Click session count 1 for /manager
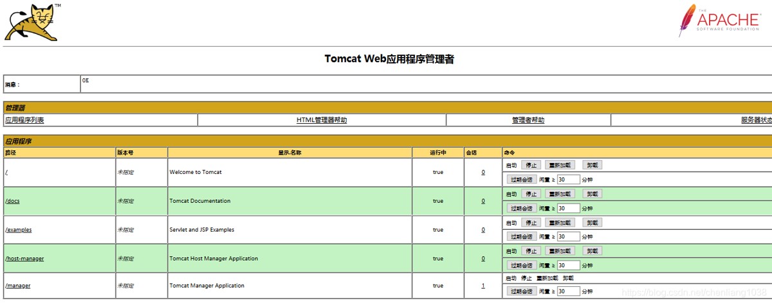 483,286
